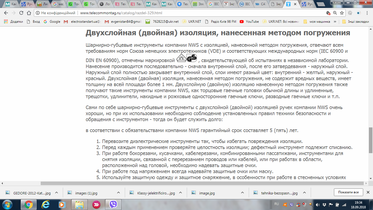Switch to the 'Лис' browser tab
This screenshot has height=210, width=373.
coord(43,4)
